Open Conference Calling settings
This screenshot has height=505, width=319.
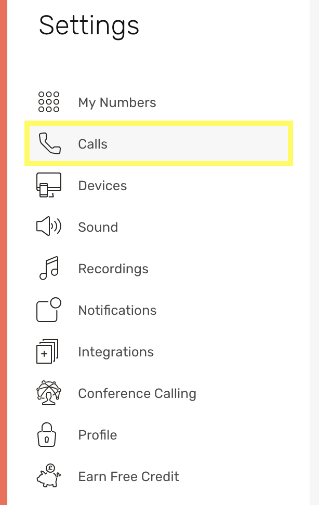[137, 393]
